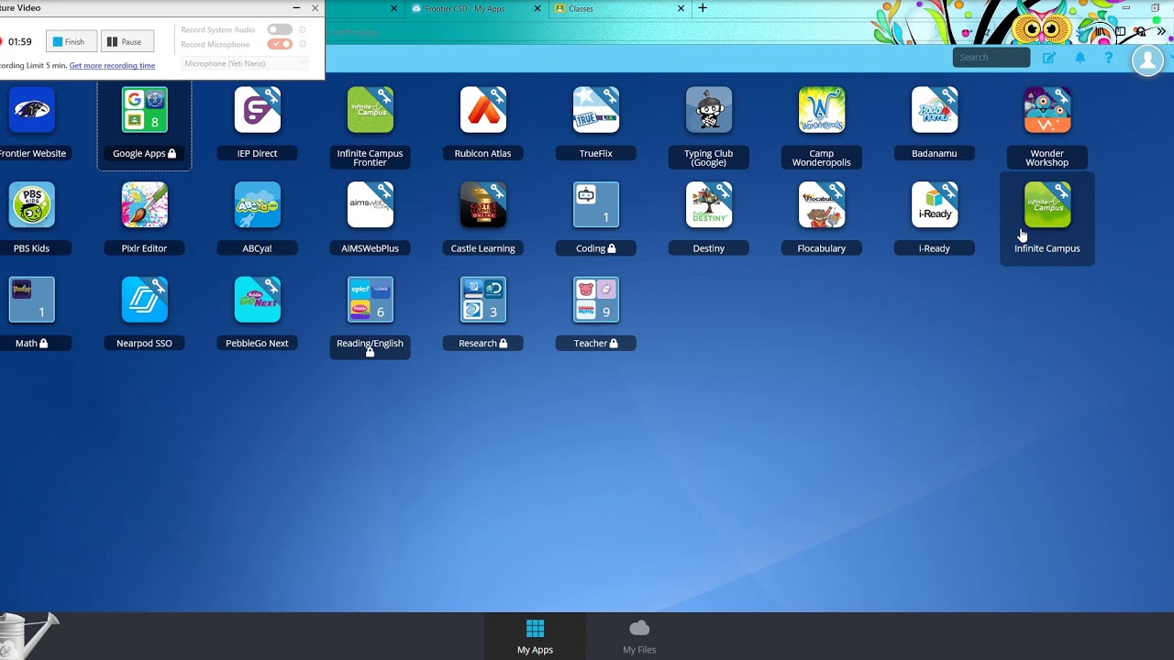
Task: Click the Finish recording button
Action: [71, 41]
